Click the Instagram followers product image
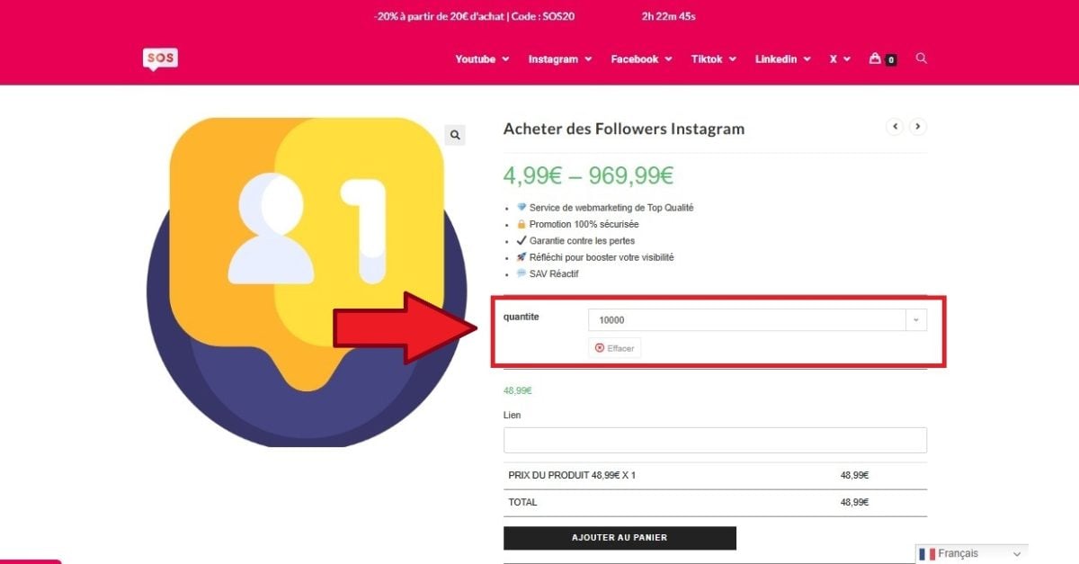 point(306,279)
